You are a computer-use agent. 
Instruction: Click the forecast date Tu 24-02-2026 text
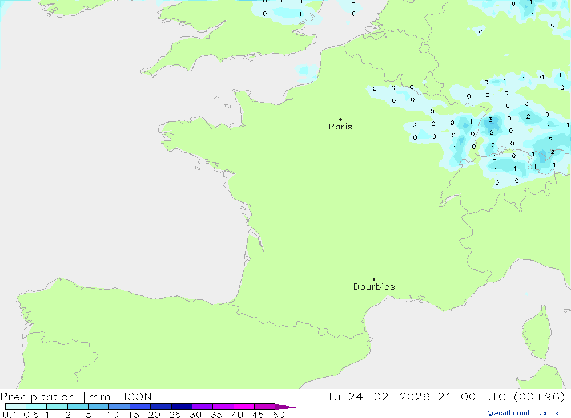pos(378,397)
